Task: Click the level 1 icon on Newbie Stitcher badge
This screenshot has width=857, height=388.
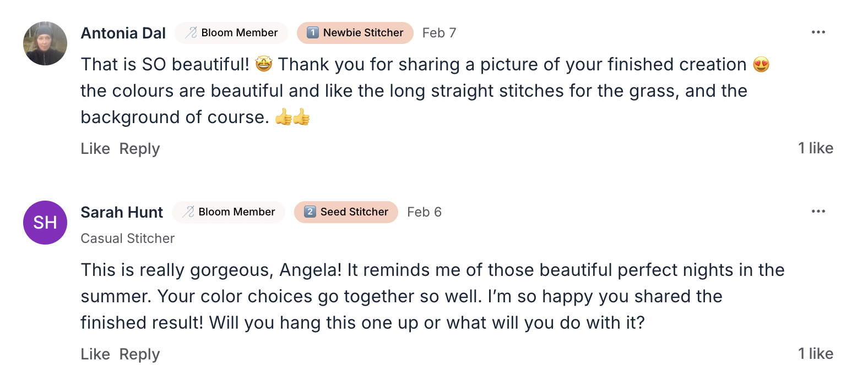Action: 312,32
